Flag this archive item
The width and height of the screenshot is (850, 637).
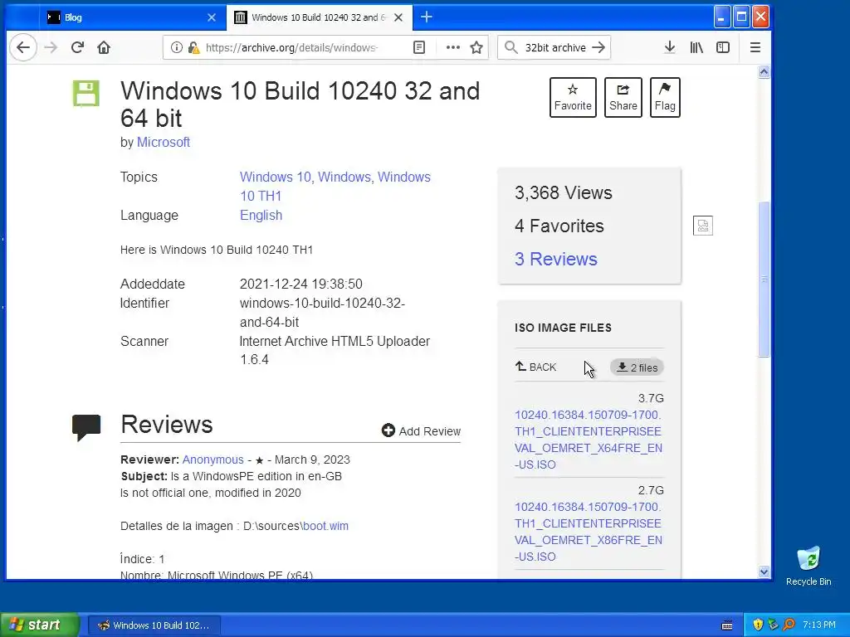click(665, 98)
